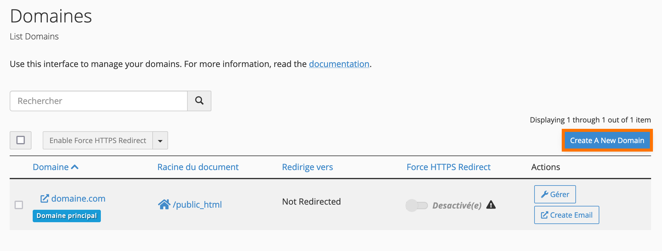This screenshot has width=662, height=251.
Task: Click the external link icon beside domaine.com
Action: pos(45,199)
